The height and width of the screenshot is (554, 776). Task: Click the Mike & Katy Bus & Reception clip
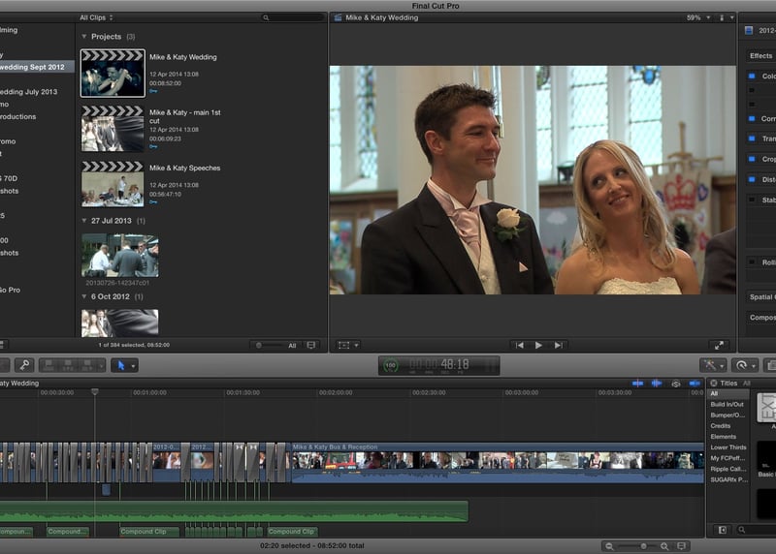tap(497, 461)
